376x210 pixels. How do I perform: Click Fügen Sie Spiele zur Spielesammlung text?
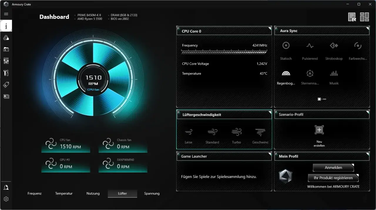[219, 177]
